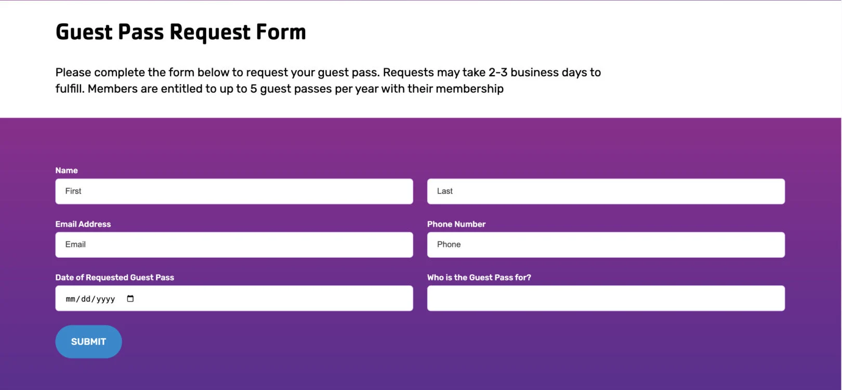Click the empty area of the date field
This screenshot has width=842, height=390.
pyautogui.click(x=270, y=299)
